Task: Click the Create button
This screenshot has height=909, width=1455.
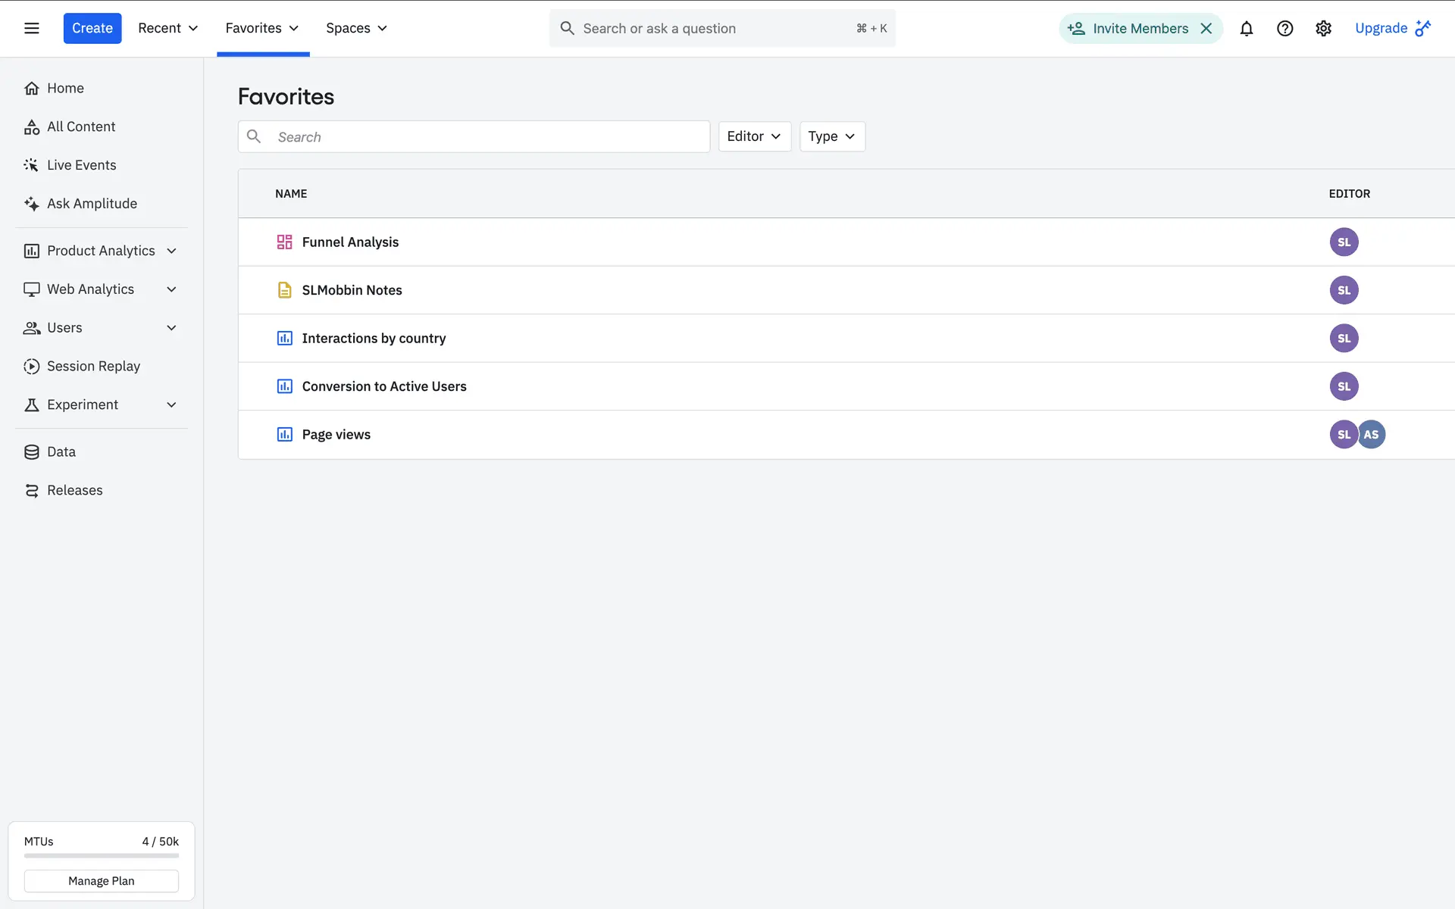Action: 92,28
